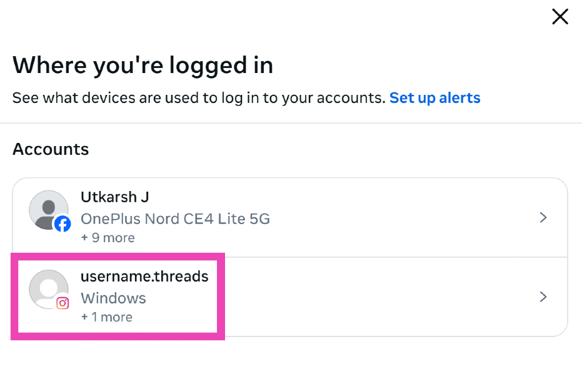This screenshot has width=582, height=392.
Task: Click the Accounts section heading
Action: pos(51,150)
